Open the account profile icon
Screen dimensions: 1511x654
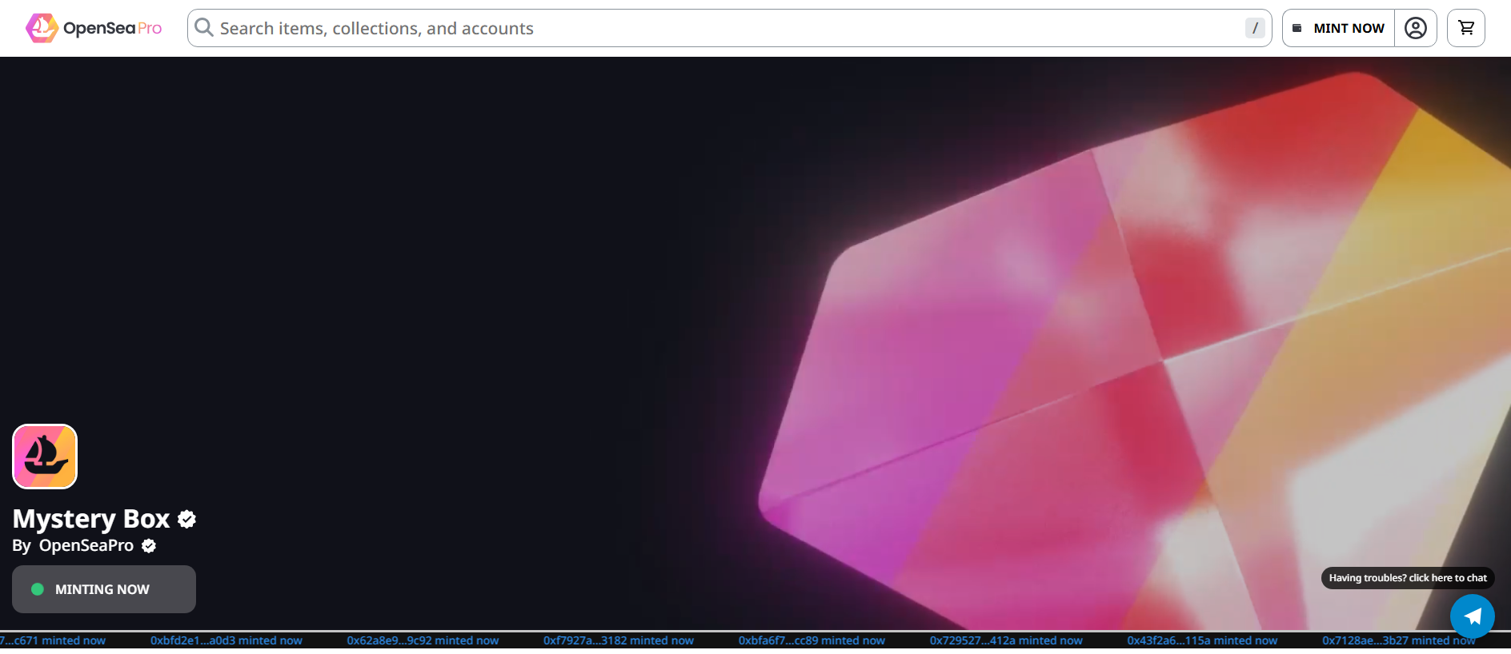click(1416, 28)
